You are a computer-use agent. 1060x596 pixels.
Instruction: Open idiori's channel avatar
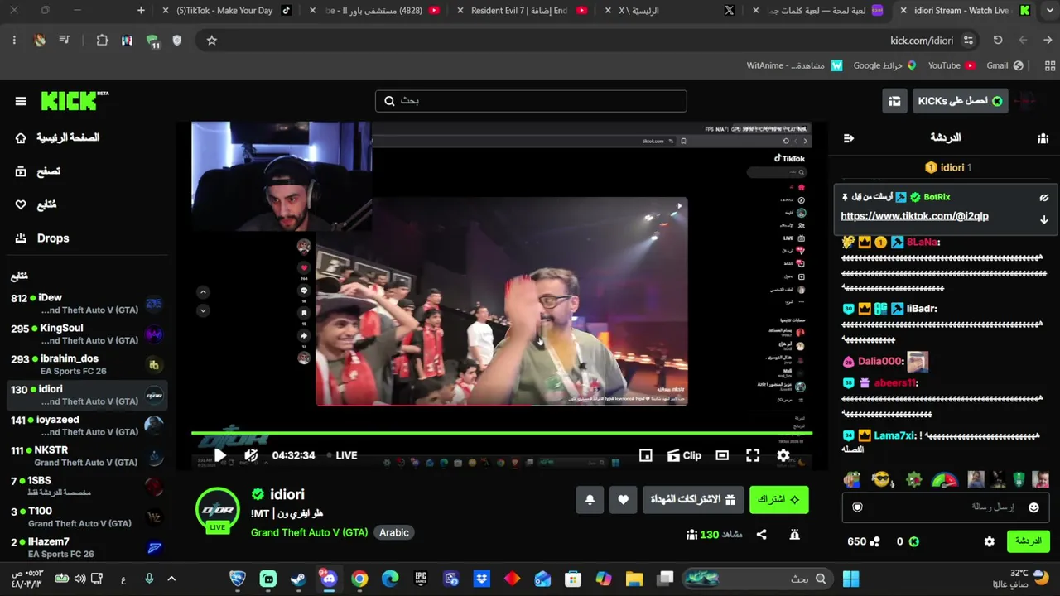coord(218,509)
